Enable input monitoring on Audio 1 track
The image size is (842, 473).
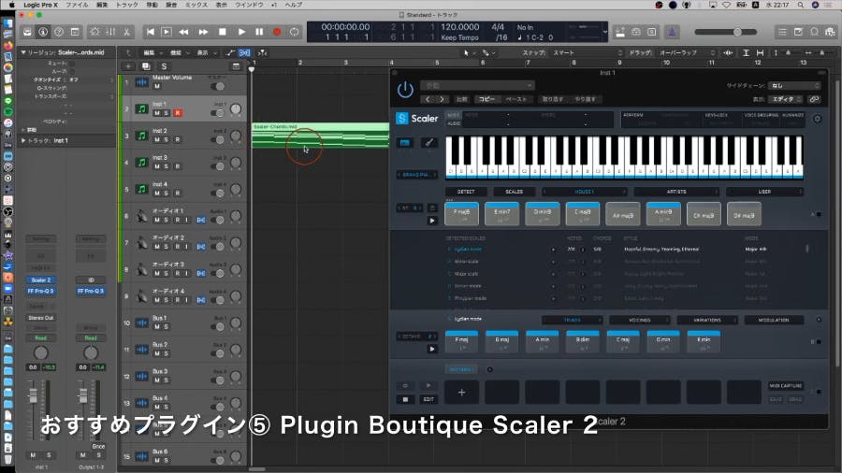187,220
